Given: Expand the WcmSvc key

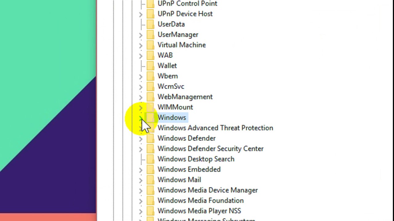Looking at the screenshot, I should tap(141, 87).
